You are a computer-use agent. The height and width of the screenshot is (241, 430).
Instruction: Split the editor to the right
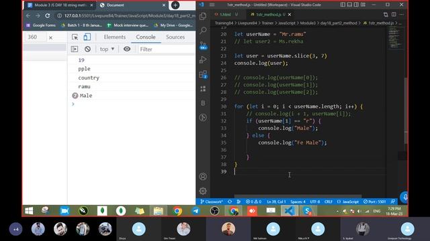pyautogui.click(x=394, y=14)
